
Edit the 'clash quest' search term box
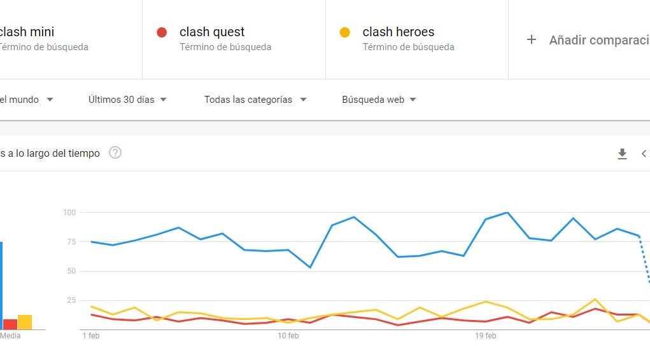point(234,39)
